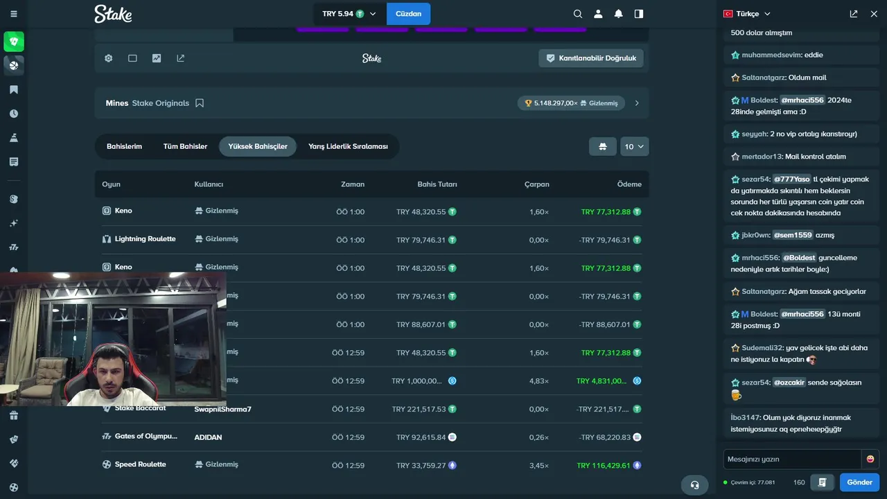The height and width of the screenshot is (499, 887).
Task: Open live support headset button
Action: pyautogui.click(x=694, y=484)
